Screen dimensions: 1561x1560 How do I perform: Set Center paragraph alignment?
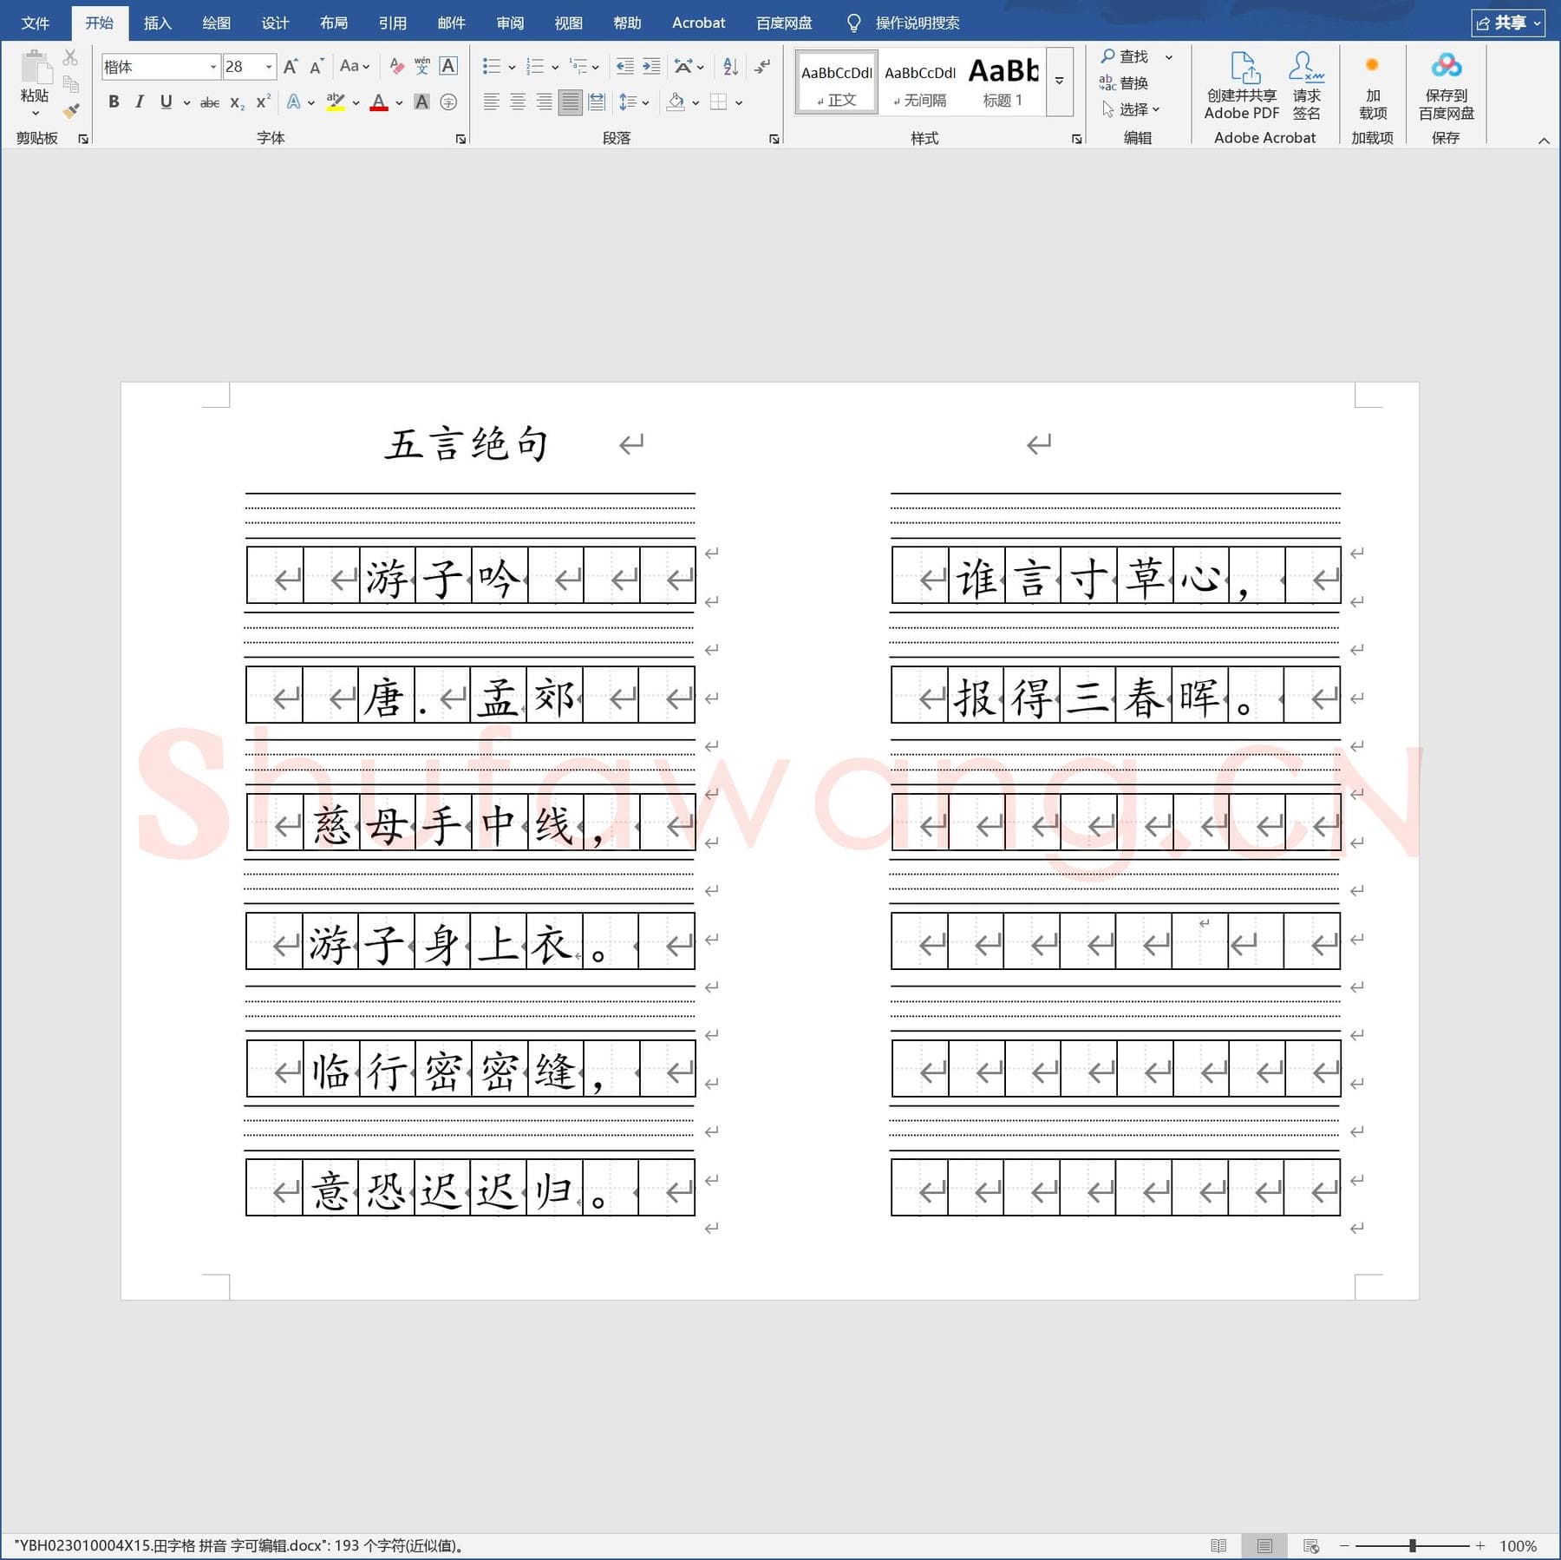518,102
